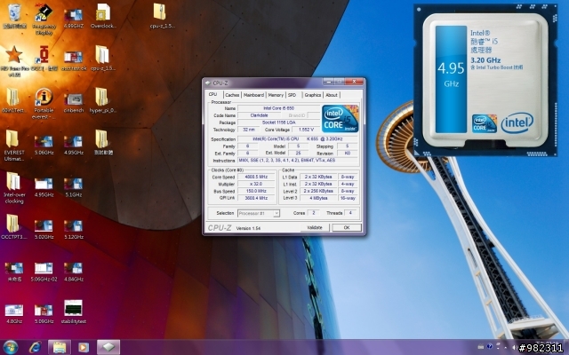Launch Windows Media Player from the taskbar
The height and width of the screenshot is (355, 569).
coord(82,345)
